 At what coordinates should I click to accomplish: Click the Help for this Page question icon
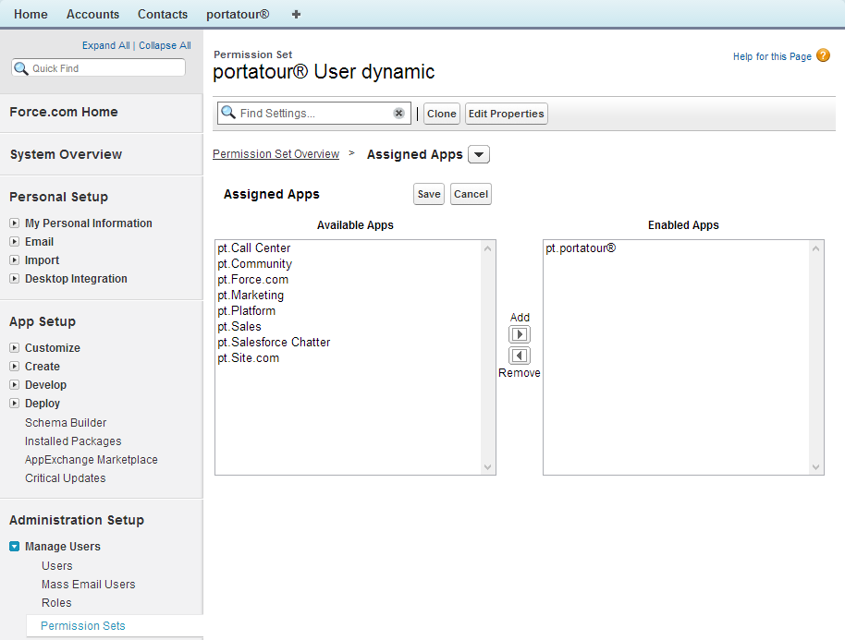coord(823,55)
